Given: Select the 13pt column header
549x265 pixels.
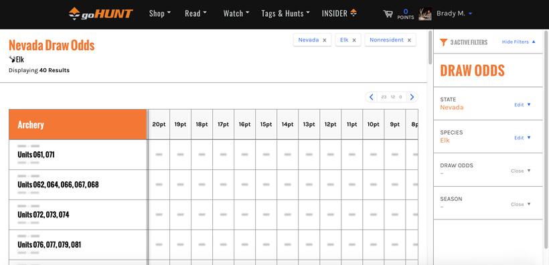Looking at the screenshot, I should click(309, 124).
